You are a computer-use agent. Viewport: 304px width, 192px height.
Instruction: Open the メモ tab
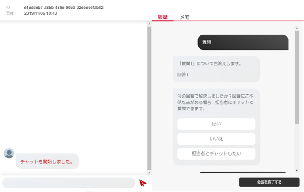coord(185,17)
